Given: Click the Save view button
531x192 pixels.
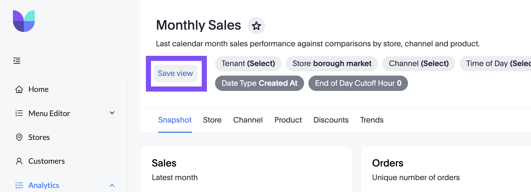Looking at the screenshot, I should click(x=176, y=74).
